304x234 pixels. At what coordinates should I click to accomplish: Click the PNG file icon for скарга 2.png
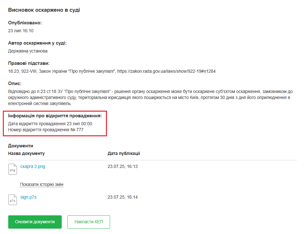tap(12, 169)
